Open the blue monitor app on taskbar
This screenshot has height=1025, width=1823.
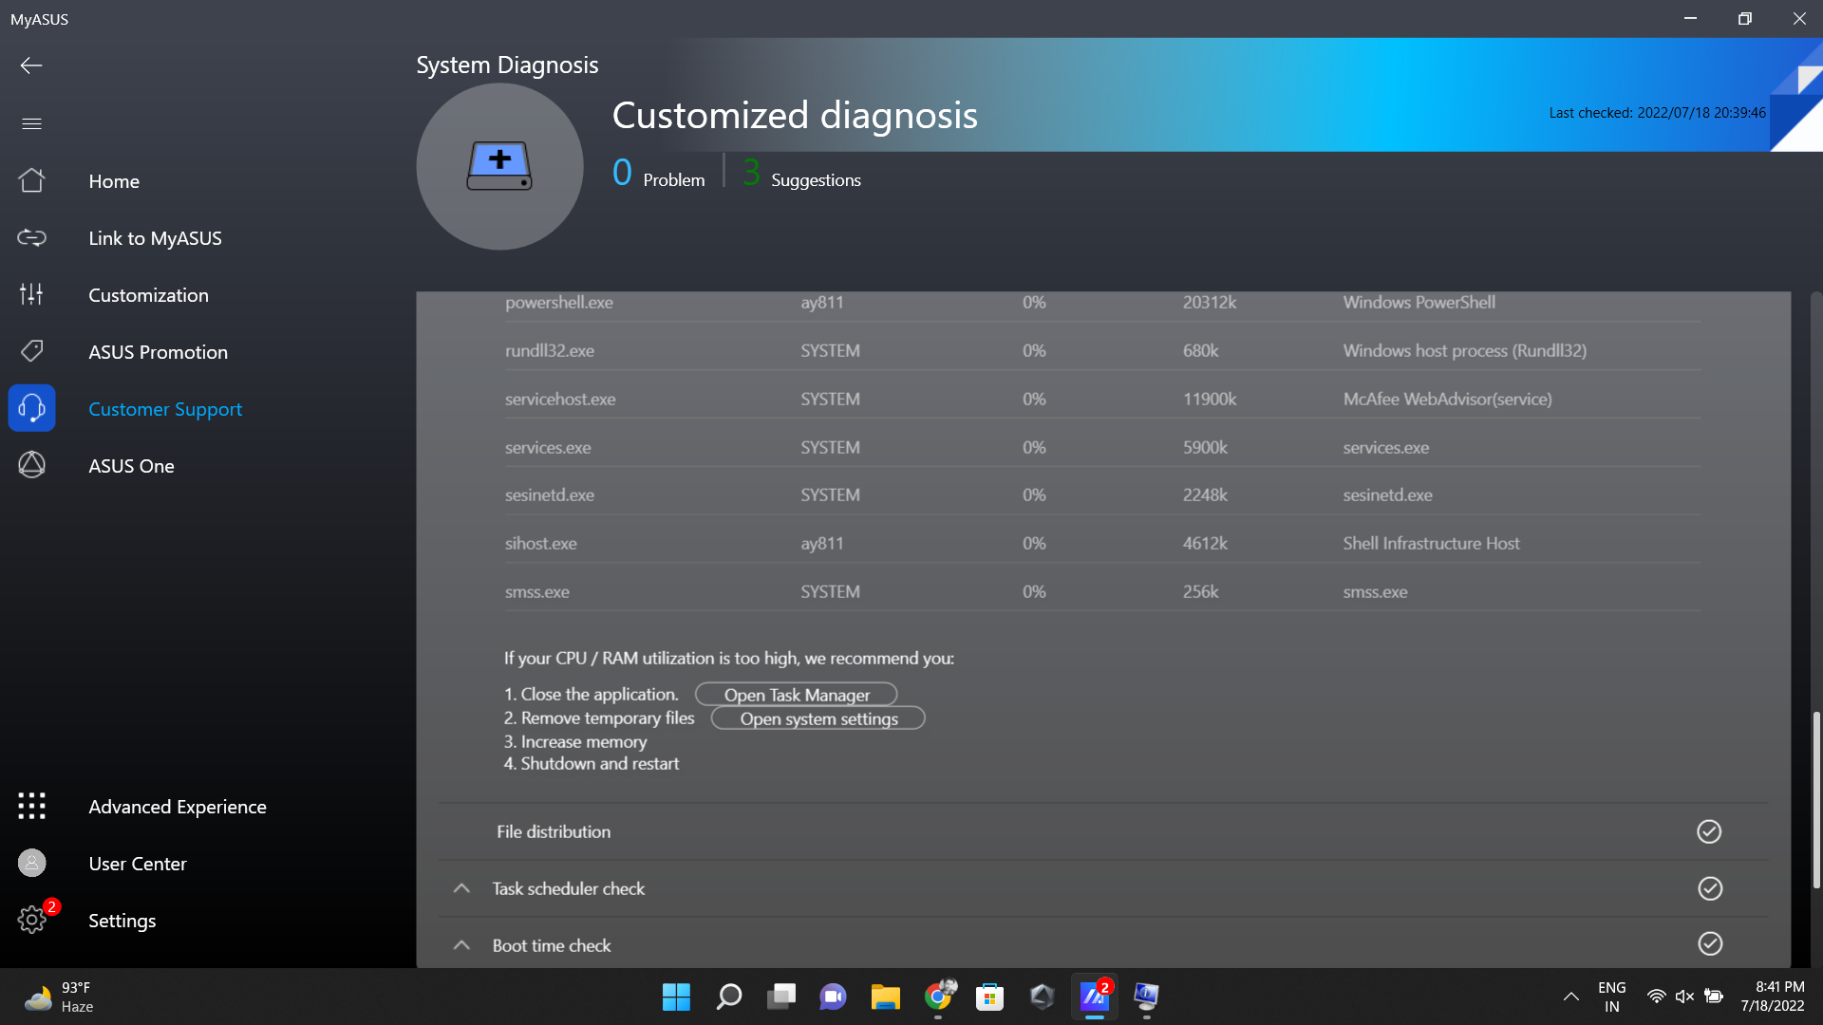(1146, 997)
